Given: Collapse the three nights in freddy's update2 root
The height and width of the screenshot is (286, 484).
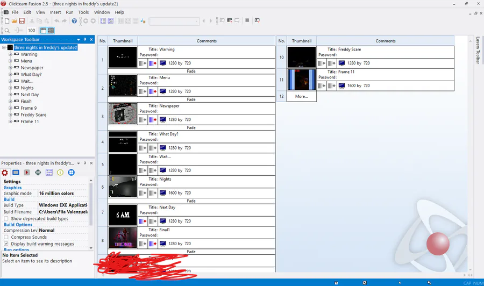Looking at the screenshot, I should click(x=4, y=47).
